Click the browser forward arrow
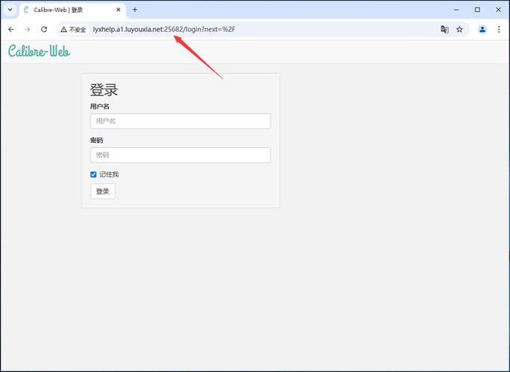510x372 pixels. pyautogui.click(x=28, y=30)
